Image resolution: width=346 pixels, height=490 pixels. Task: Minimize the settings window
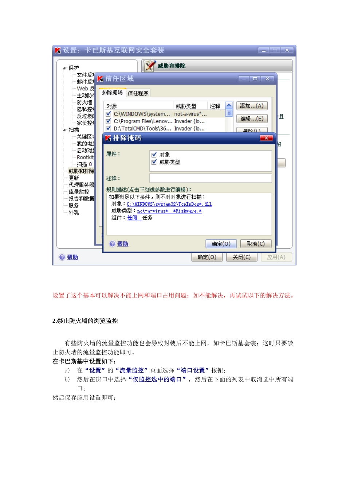(263, 50)
